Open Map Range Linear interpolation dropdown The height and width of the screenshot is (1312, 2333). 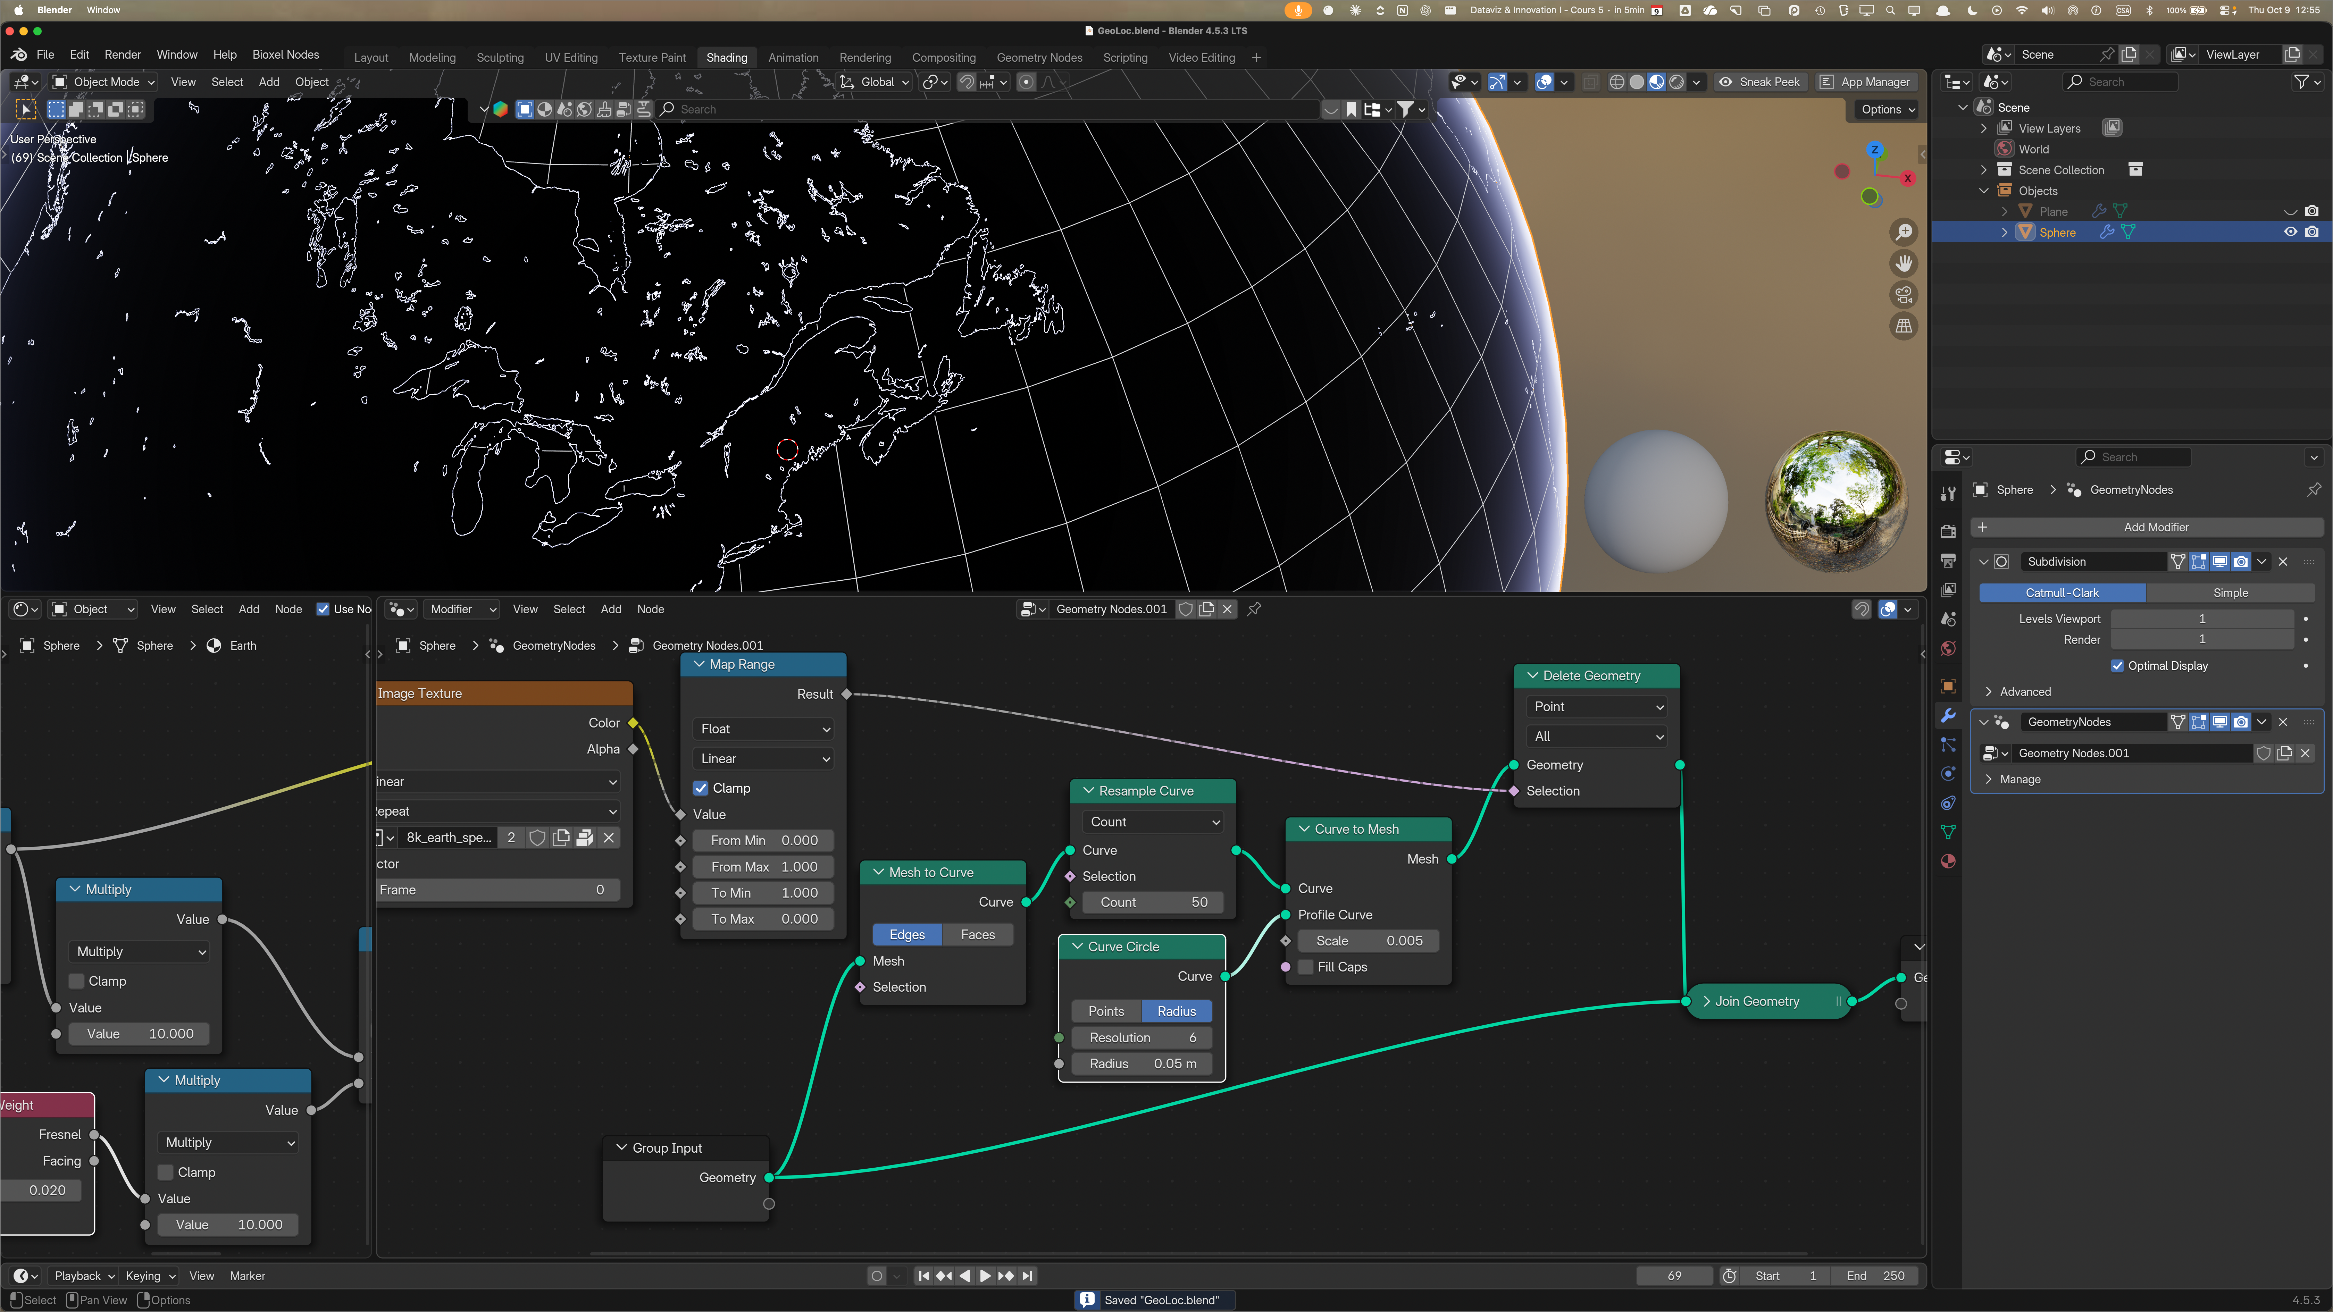[763, 759]
